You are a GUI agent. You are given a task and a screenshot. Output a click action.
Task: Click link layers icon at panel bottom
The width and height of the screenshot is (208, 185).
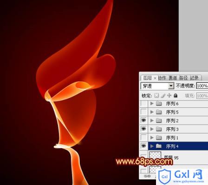click(x=147, y=176)
